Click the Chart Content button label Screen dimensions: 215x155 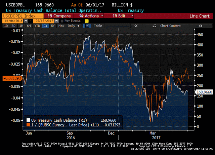tap(170, 26)
